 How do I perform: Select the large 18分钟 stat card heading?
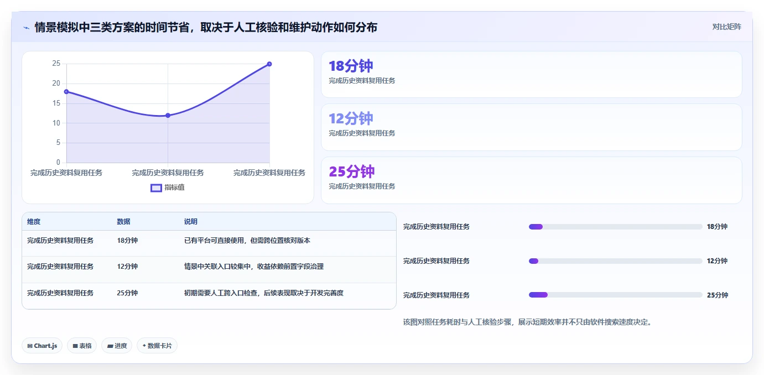(x=351, y=66)
